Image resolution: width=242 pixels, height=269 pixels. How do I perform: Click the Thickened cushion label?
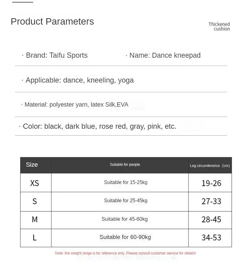click(219, 26)
